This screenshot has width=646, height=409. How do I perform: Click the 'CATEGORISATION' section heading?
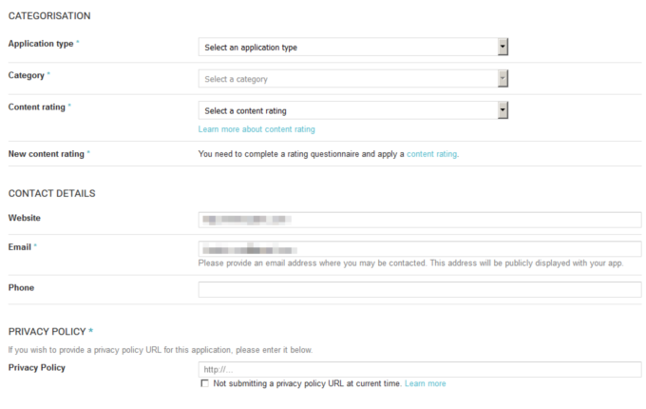[x=49, y=15]
